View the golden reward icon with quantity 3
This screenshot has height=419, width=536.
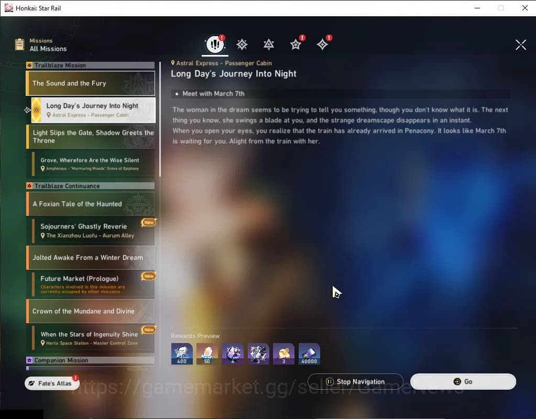[284, 354]
